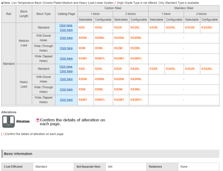Image resolution: width=223 pixels, height=171 pixels.
Task: Click the RSVR stainless steel link
Action: click(x=153, y=27)
